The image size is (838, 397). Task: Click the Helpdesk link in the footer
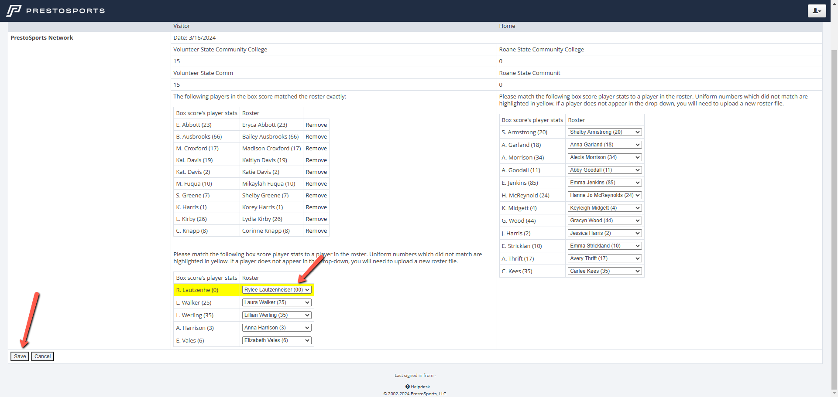pyautogui.click(x=420, y=387)
